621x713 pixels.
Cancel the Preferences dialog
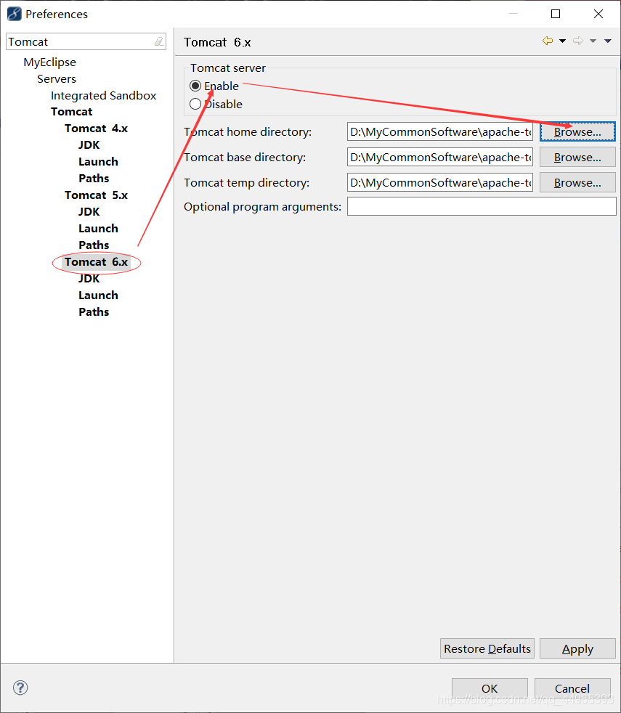coord(572,688)
